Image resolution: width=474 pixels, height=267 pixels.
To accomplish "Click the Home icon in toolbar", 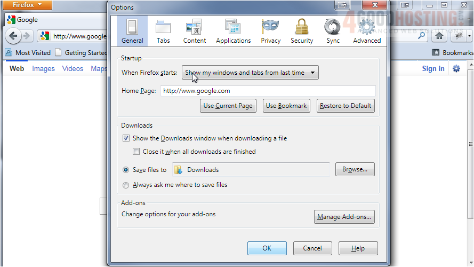I will click(x=439, y=36).
